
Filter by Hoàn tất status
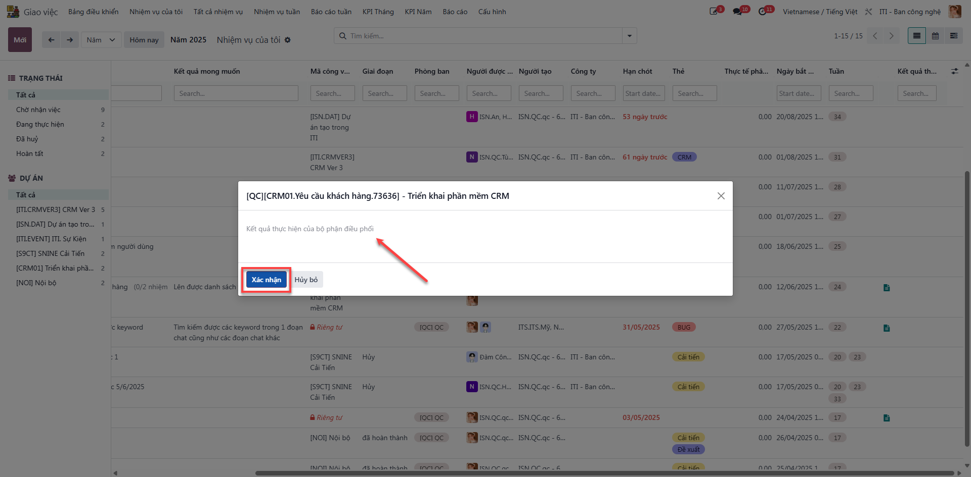(x=58, y=153)
